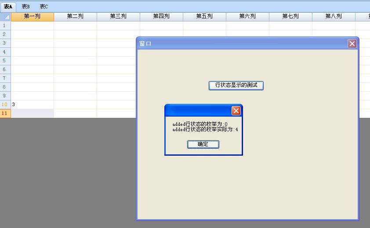This screenshot has width=370, height=228.
Task: Click the cell containing 3 in row 10
Action: [33, 104]
